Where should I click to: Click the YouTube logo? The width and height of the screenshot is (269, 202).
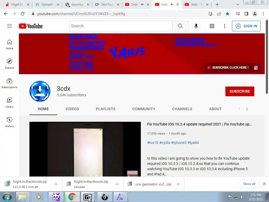(31, 26)
